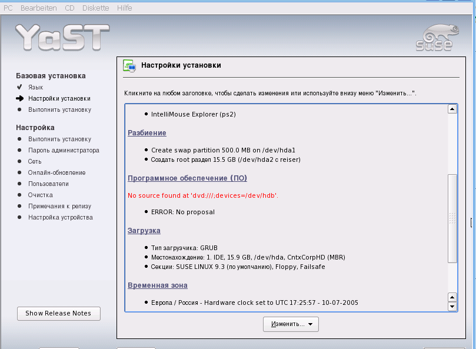Click the IntelliMouse Explorer (ps2) entry
Image resolution: width=476 pixels, height=349 pixels.
click(x=194, y=114)
